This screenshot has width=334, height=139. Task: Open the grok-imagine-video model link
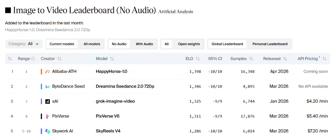click(x=115, y=101)
